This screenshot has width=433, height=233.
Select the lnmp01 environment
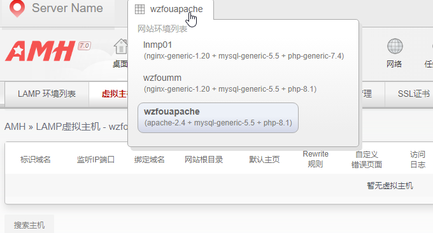(x=243, y=50)
